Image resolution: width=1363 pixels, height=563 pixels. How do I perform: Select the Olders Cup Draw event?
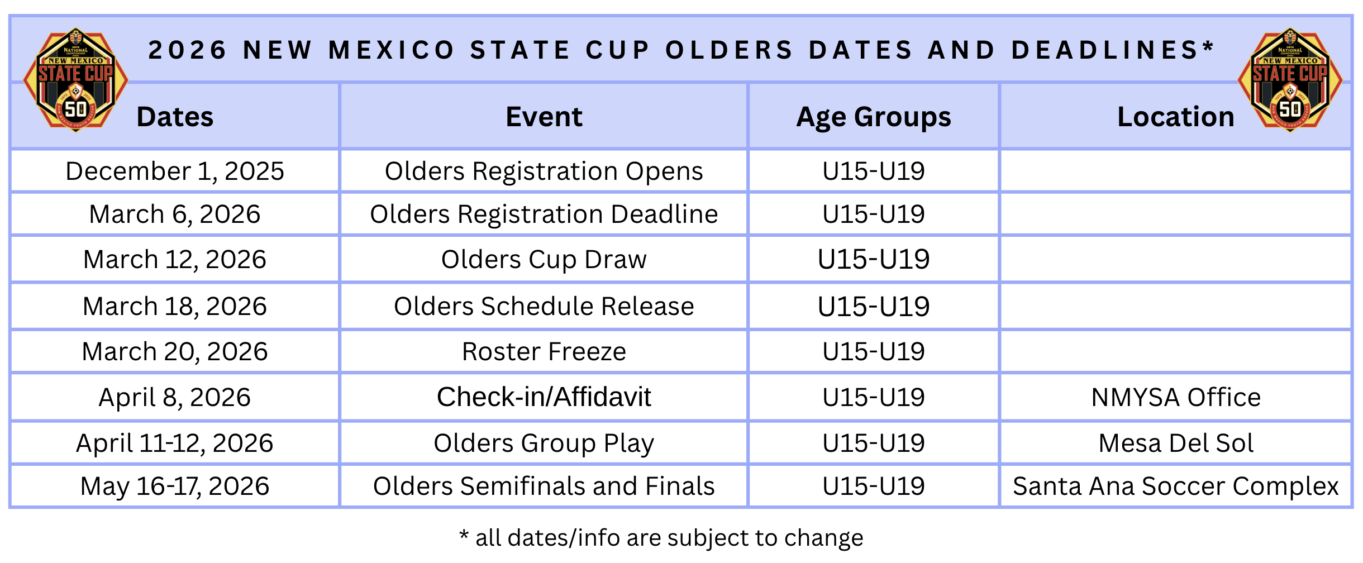tap(544, 260)
